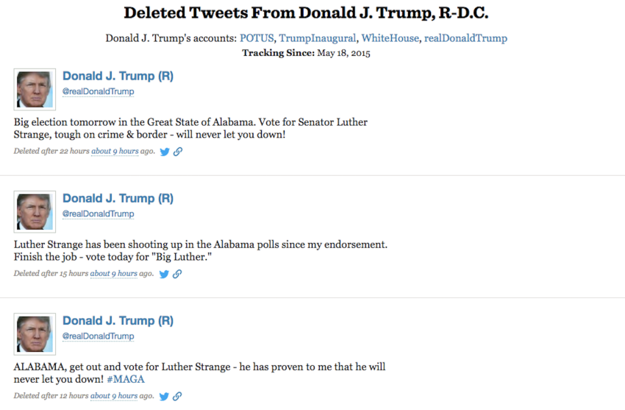Click Trump profile photo on first tweet
The height and width of the screenshot is (410, 625).
35,90
